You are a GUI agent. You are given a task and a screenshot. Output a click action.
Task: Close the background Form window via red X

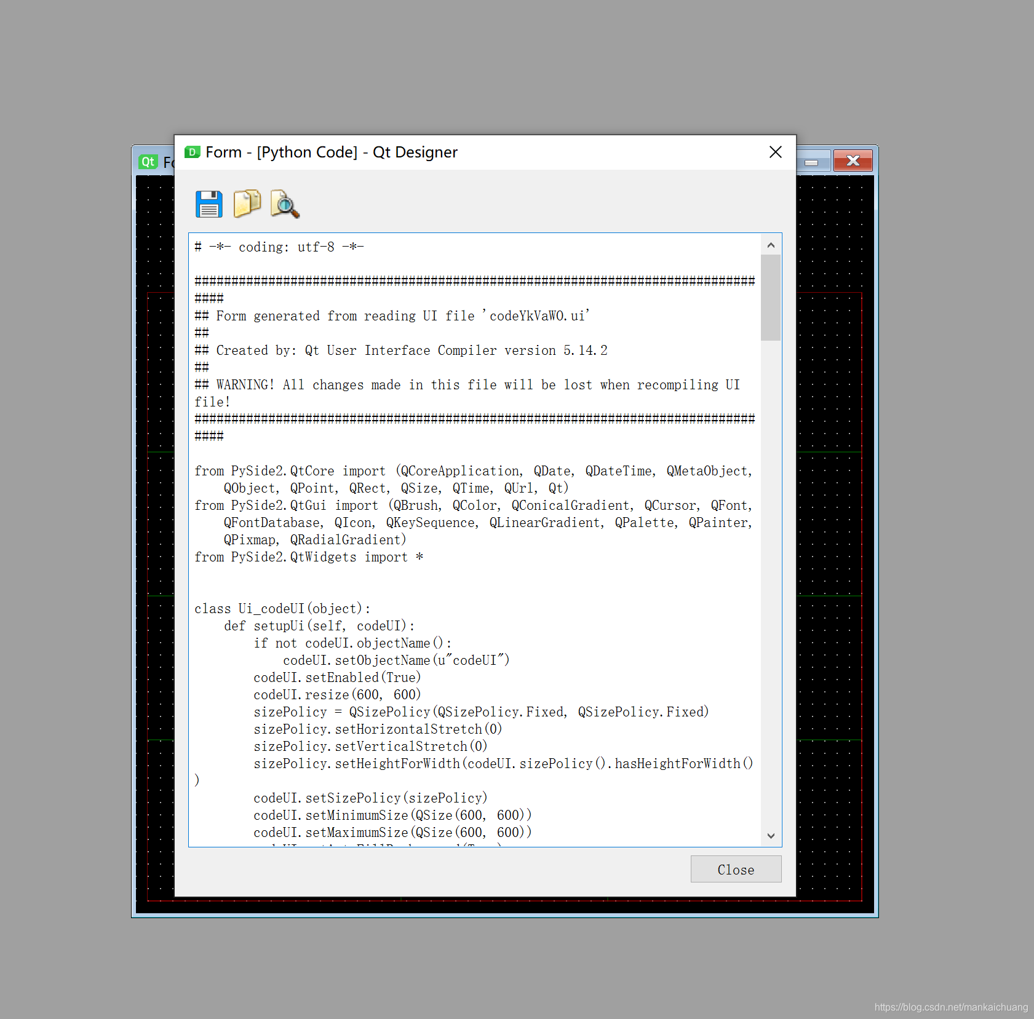pos(853,161)
